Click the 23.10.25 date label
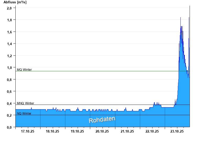Image resolution: width=205 pixels, height=141 pixels. [x=177, y=131]
